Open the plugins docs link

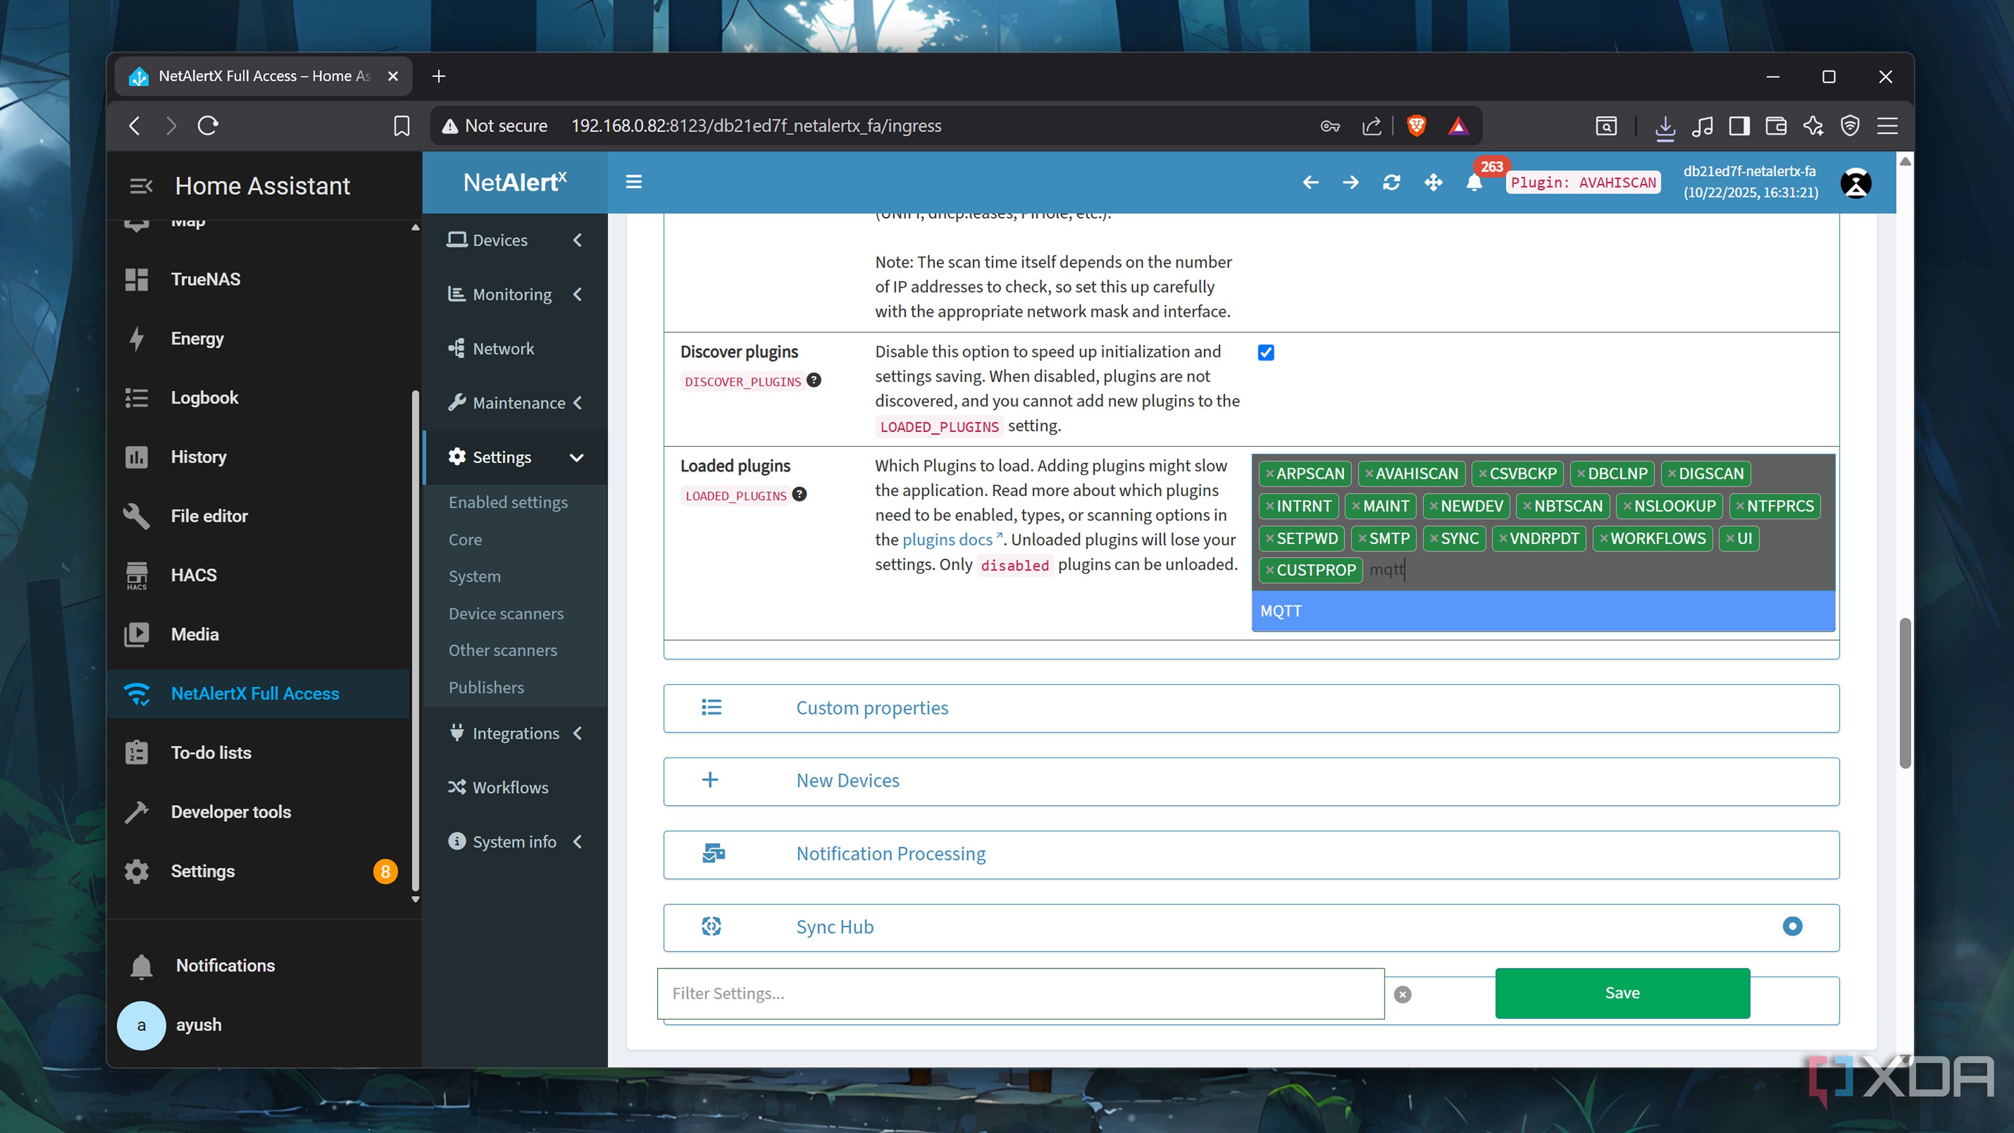(951, 540)
